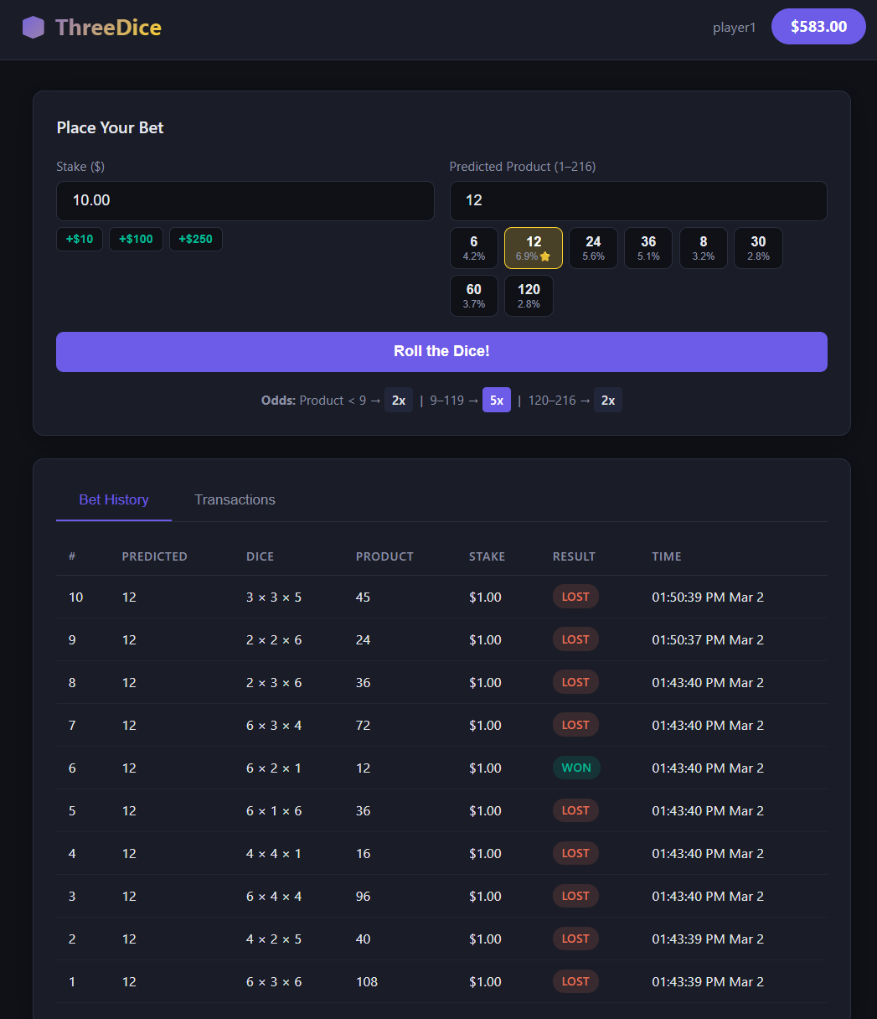Add $100 to the stake
This screenshot has width=877, height=1019.
point(136,240)
